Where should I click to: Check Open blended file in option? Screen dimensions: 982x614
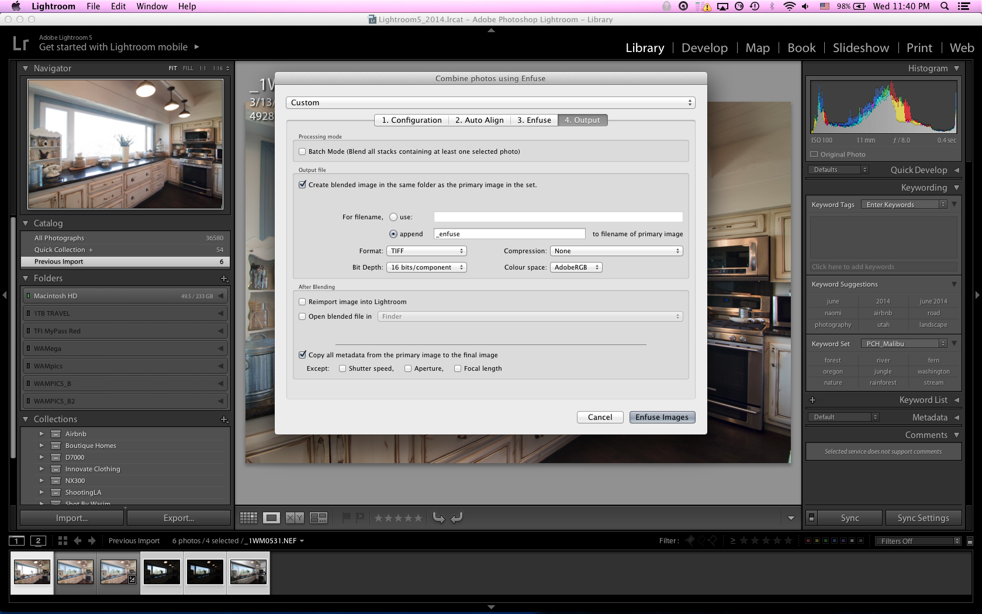pyautogui.click(x=302, y=316)
